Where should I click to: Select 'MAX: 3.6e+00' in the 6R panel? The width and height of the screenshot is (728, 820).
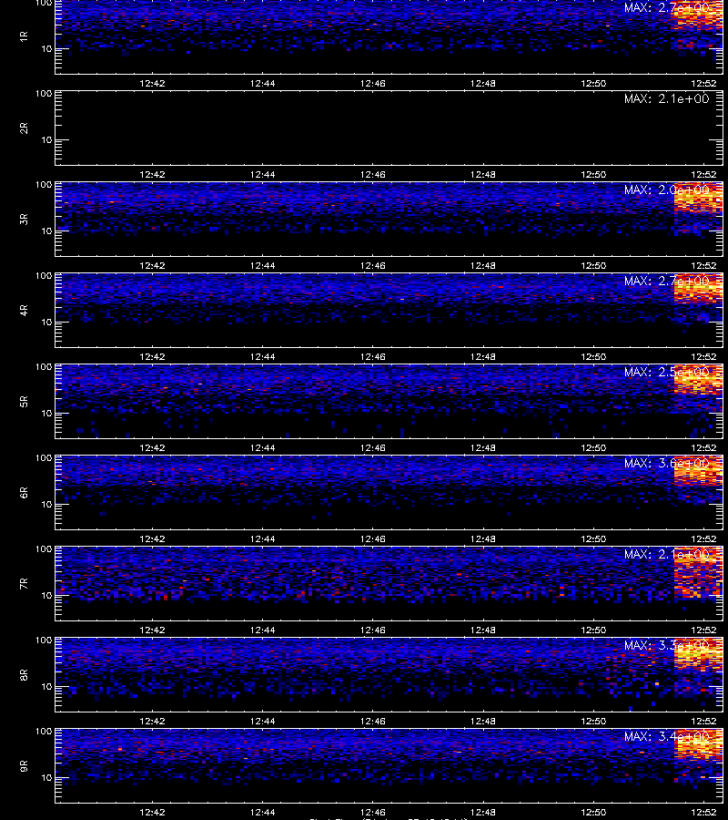click(667, 464)
